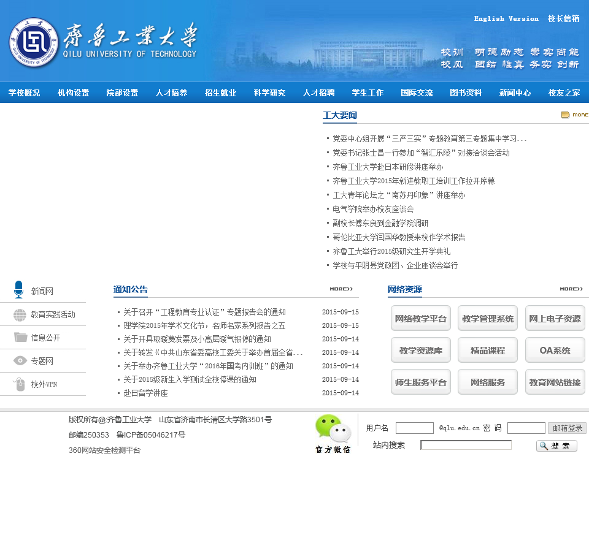Open the 学校概况 menu
This screenshot has width=589, height=535.
tap(24, 93)
